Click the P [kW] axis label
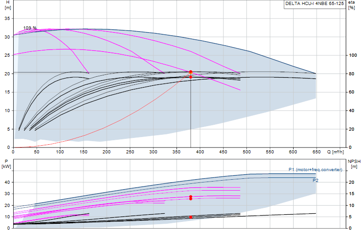 click(6, 164)
